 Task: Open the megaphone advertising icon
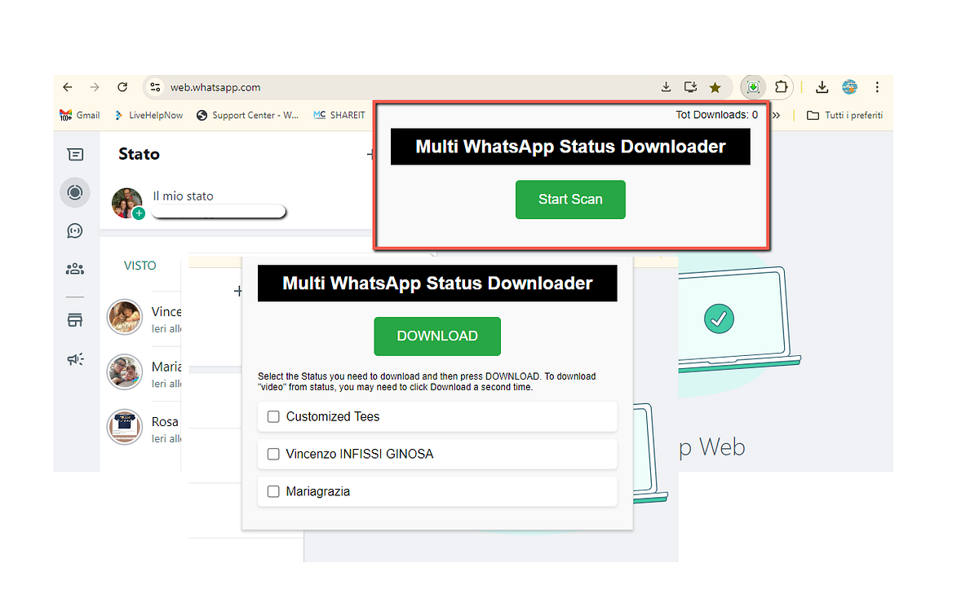[75, 358]
